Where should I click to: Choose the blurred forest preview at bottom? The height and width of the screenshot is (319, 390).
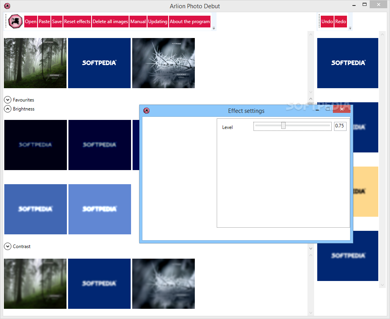(35, 284)
